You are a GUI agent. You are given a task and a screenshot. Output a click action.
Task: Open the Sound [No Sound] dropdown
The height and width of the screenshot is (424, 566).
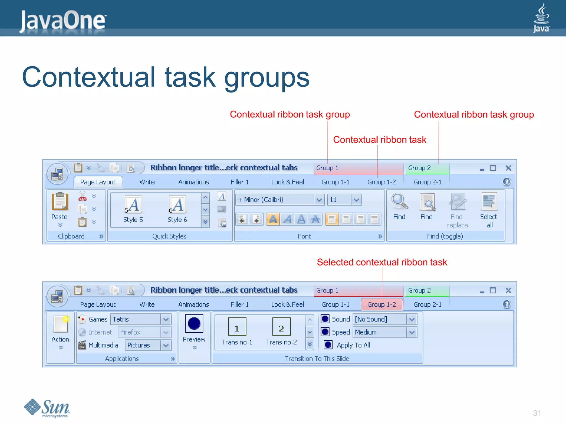tap(412, 319)
